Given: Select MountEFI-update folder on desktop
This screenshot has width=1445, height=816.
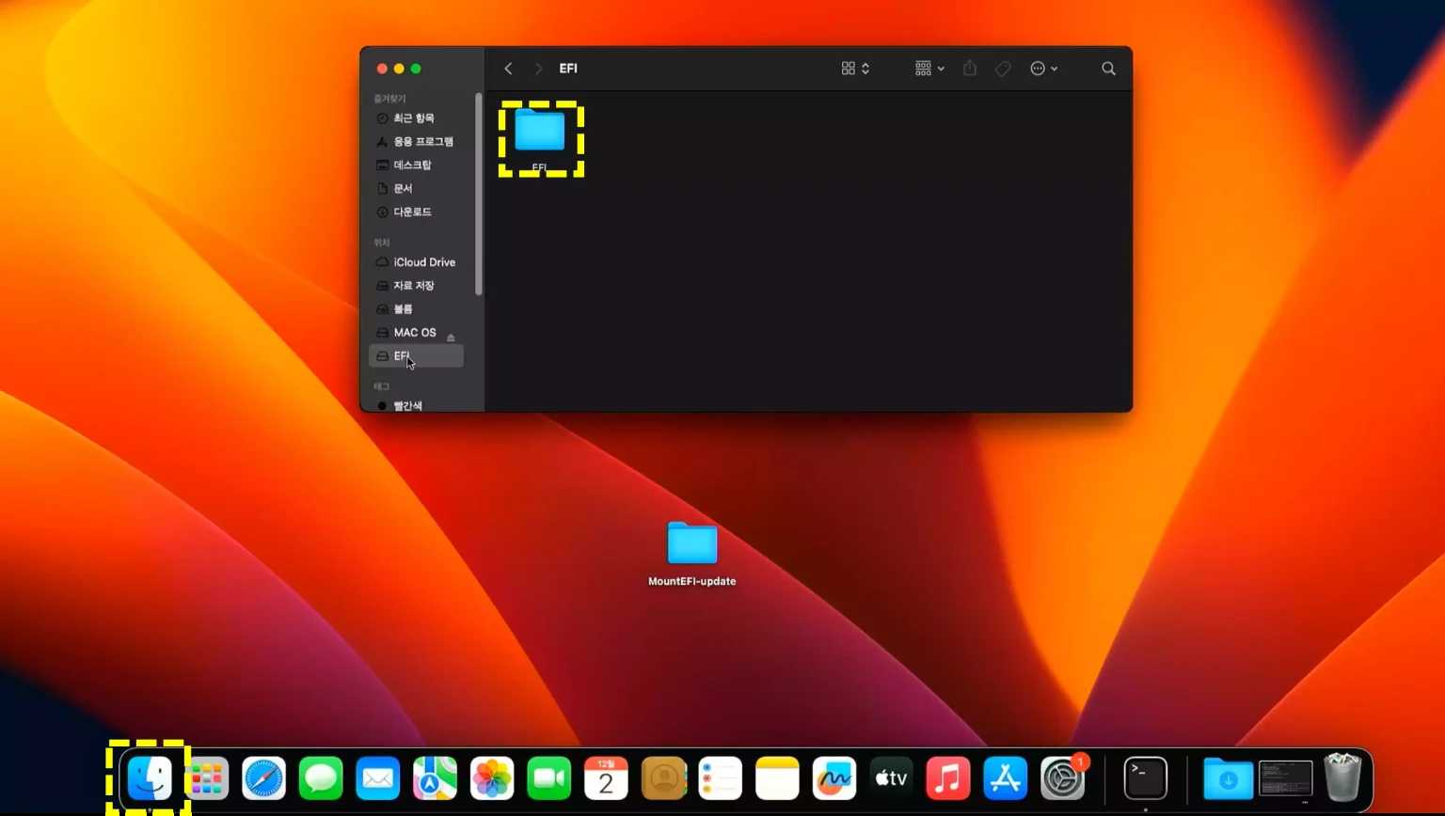Looking at the screenshot, I should click(692, 555).
